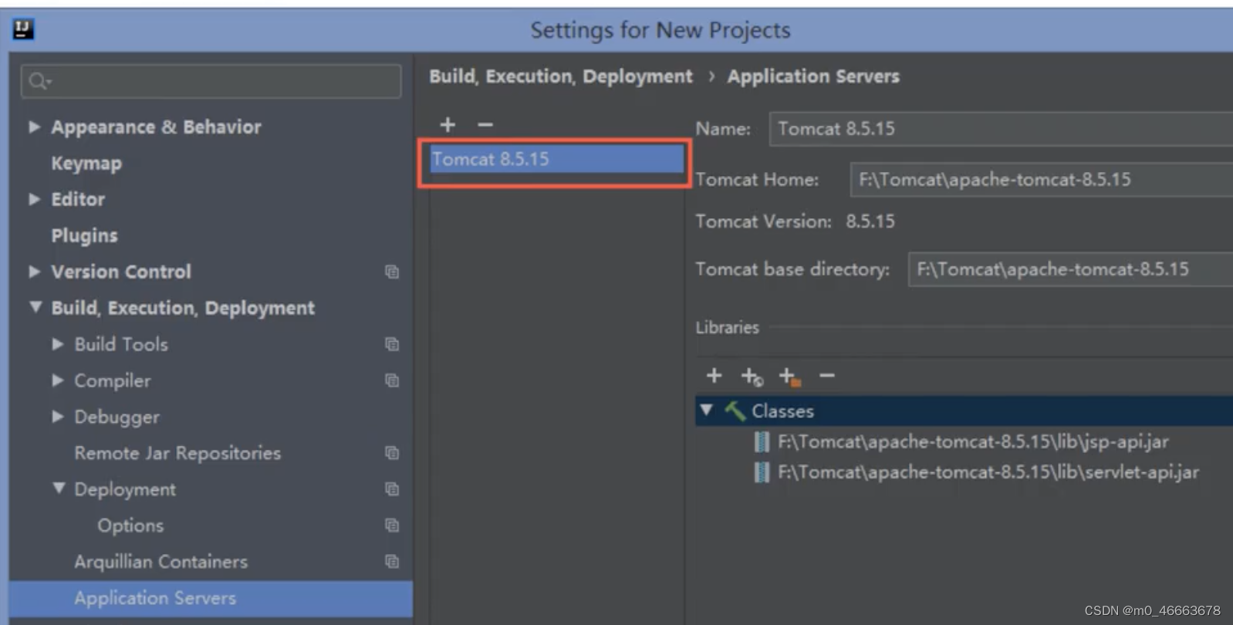Open Debugger settings
The height and width of the screenshot is (625, 1233).
[x=117, y=417]
